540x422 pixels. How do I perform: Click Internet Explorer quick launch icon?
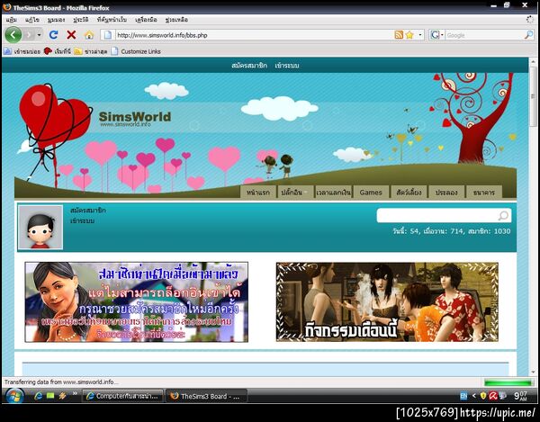tap(38, 396)
